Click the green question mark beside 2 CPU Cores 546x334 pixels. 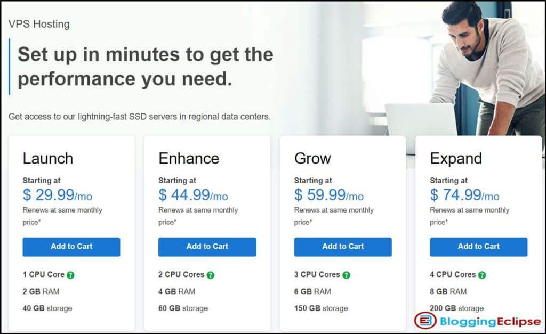coord(210,274)
